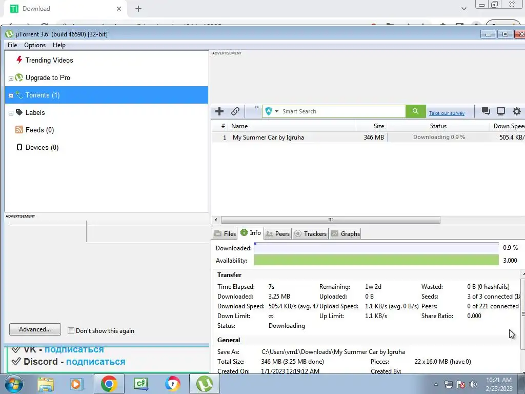Click the Trending Videos lightning icon
This screenshot has height=394, width=525.
(x=19, y=60)
